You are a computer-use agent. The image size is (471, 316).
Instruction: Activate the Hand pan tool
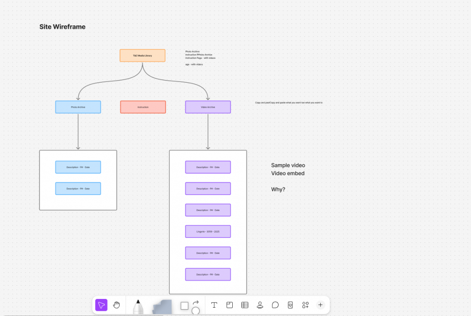pos(116,305)
